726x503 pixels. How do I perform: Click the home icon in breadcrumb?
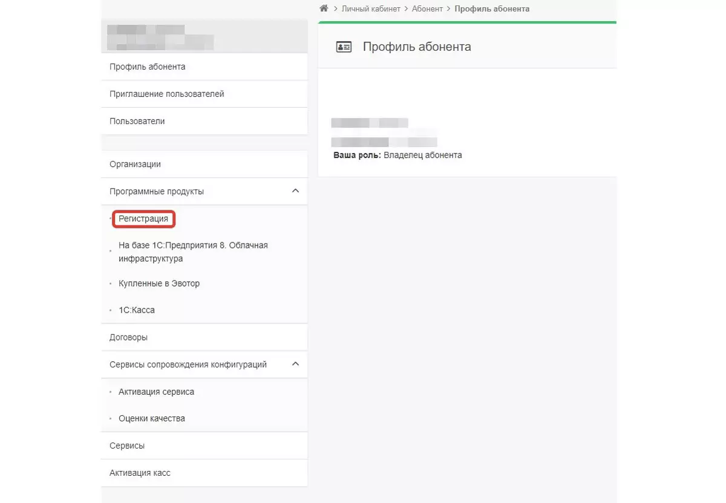pos(324,8)
